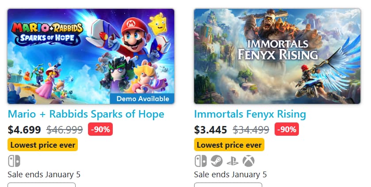This screenshot has width=371, height=187.
Task: Click Nintendo Switch icon under Mario + Rabbids
Action: coord(14,161)
